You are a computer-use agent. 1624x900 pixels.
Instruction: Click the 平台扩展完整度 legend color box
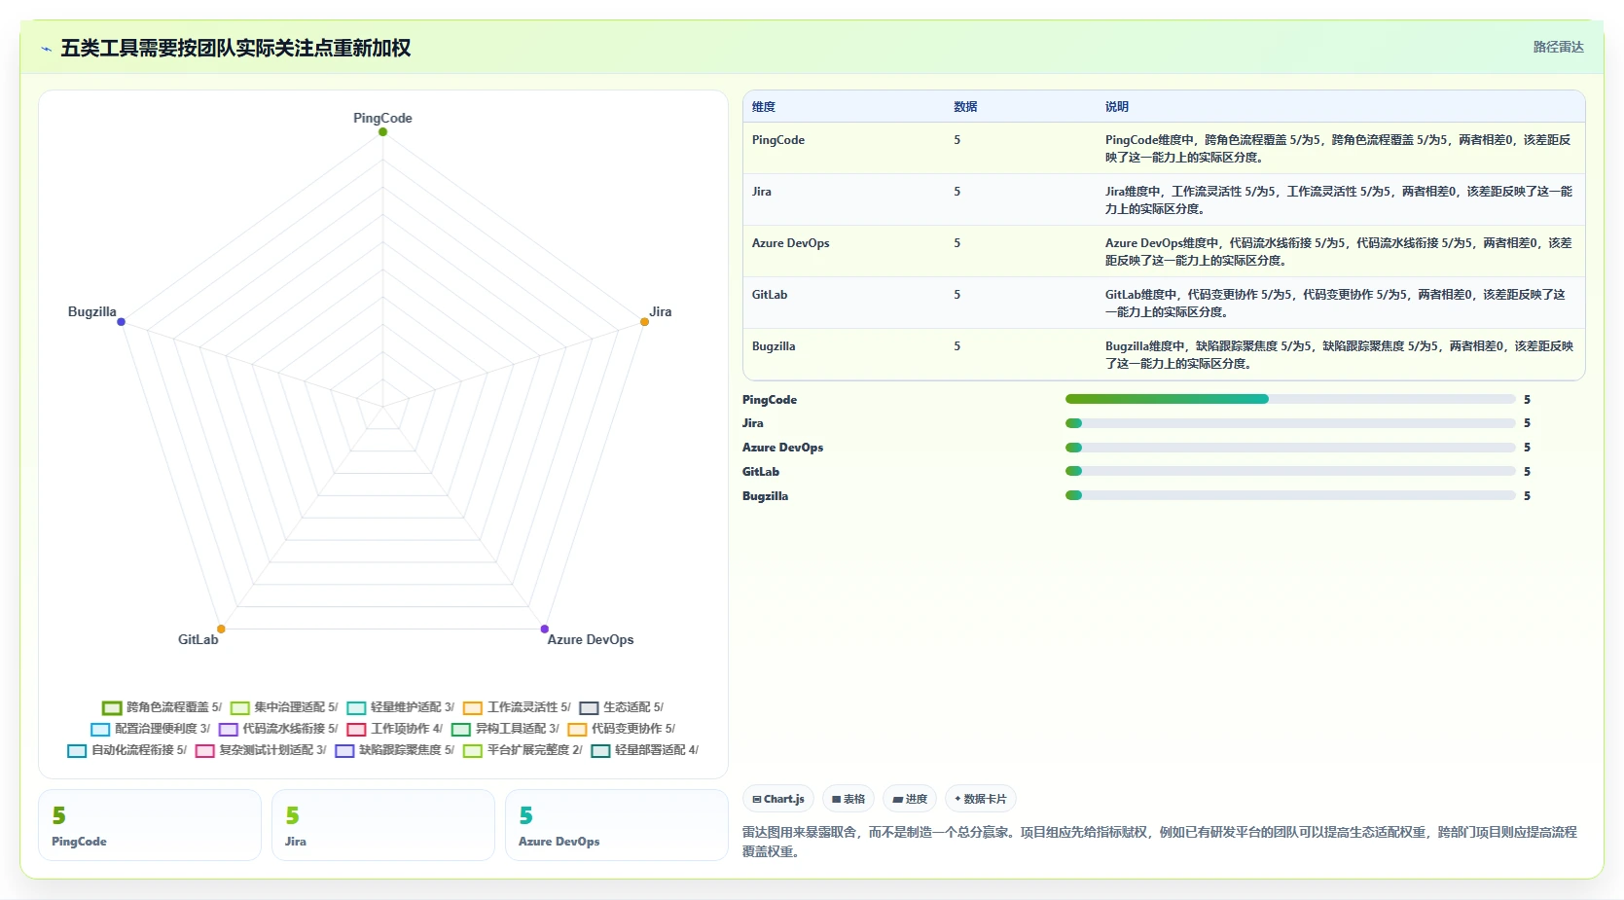(x=473, y=750)
